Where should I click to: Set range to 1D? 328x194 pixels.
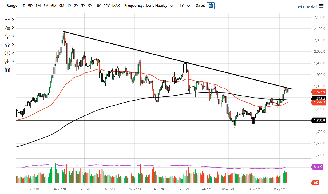click(23, 6)
